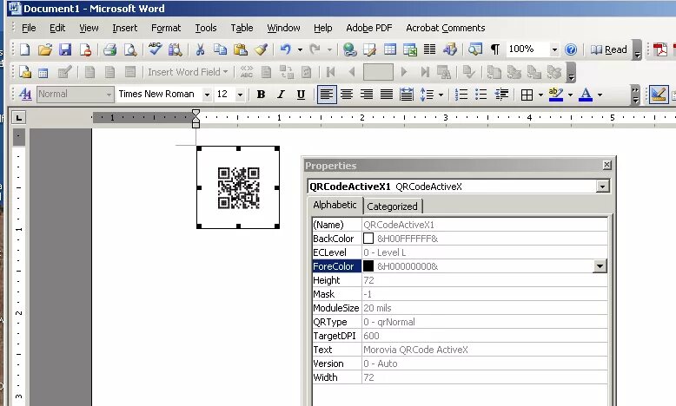
Task: Open the Properties object selector dropdown
Action: pos(602,187)
